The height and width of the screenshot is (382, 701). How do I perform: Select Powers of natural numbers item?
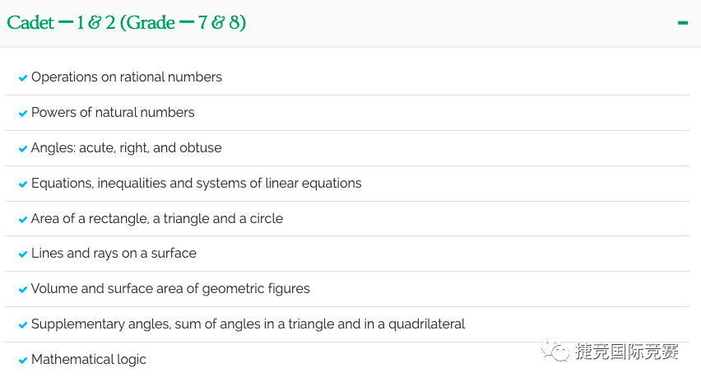tap(113, 112)
